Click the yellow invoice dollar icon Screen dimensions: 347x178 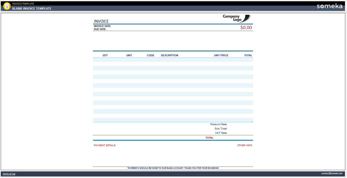tap(7, 6)
